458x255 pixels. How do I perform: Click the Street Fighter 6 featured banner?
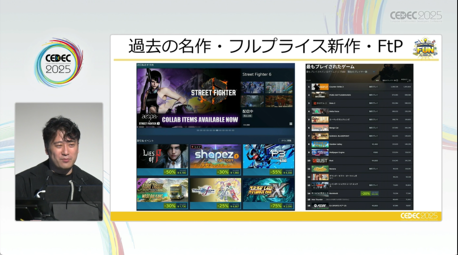[188, 98]
